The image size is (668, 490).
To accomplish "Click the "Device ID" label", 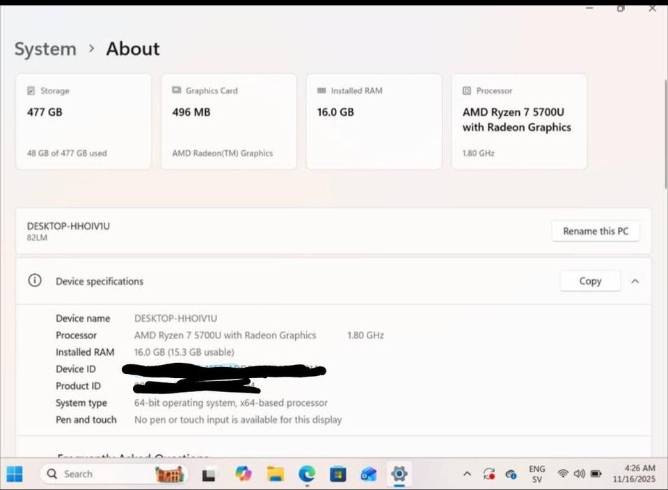I will [x=76, y=369].
